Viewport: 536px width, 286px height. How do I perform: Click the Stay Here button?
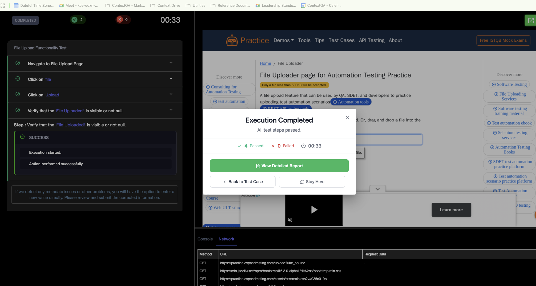[312, 182]
